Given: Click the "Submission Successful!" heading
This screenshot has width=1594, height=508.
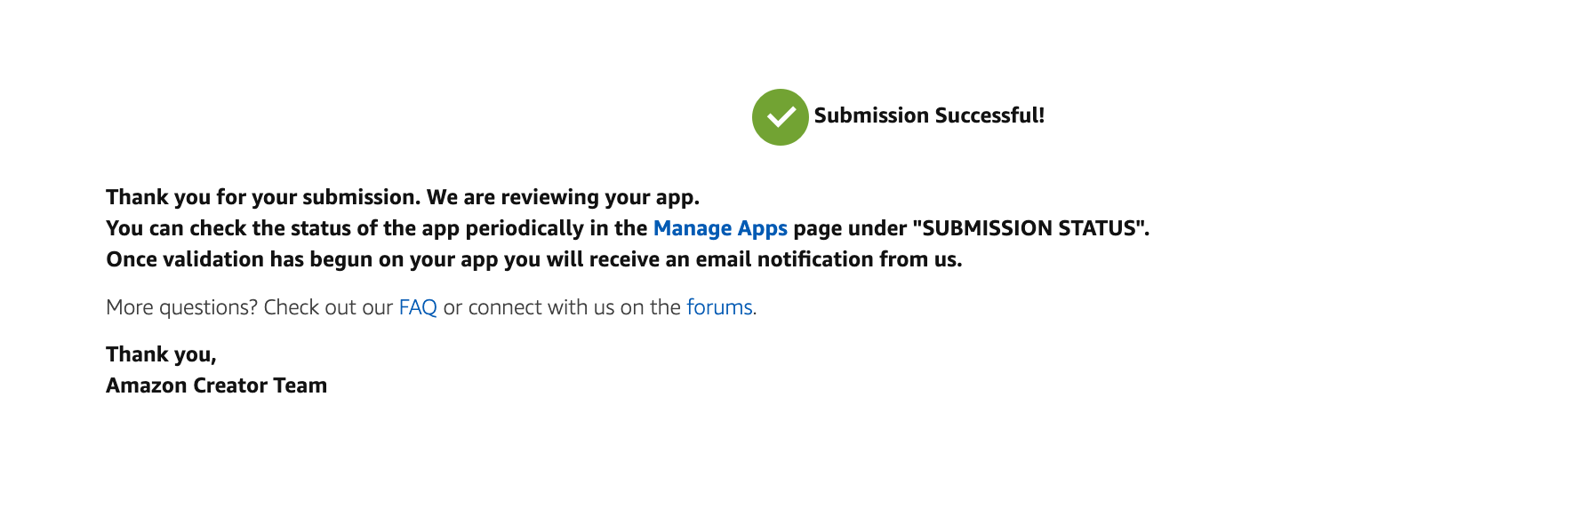Looking at the screenshot, I should (x=929, y=115).
